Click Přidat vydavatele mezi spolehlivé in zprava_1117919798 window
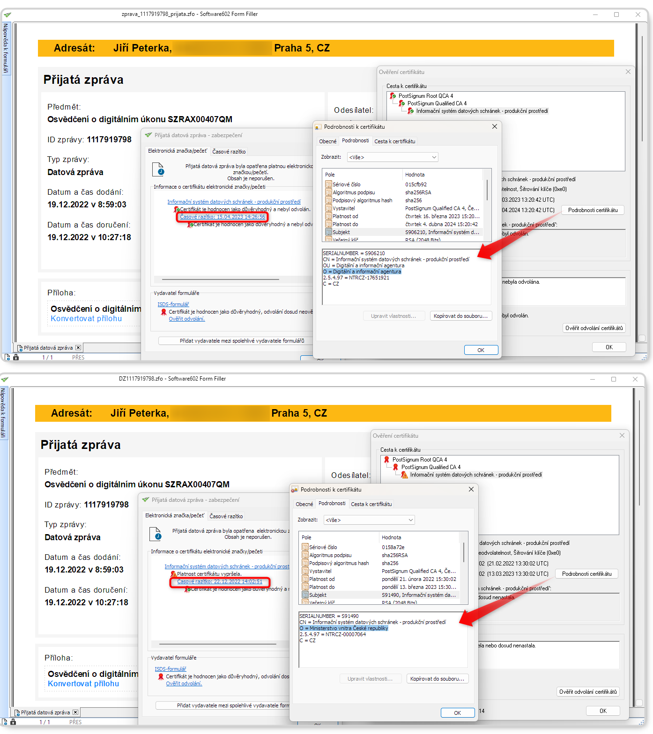This screenshot has width=653, height=734. pyautogui.click(x=236, y=341)
